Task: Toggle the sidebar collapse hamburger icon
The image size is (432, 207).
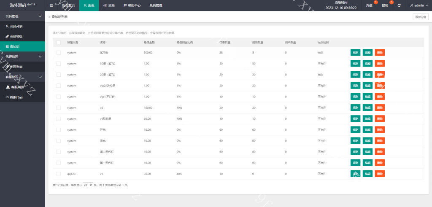Action: [51, 5]
